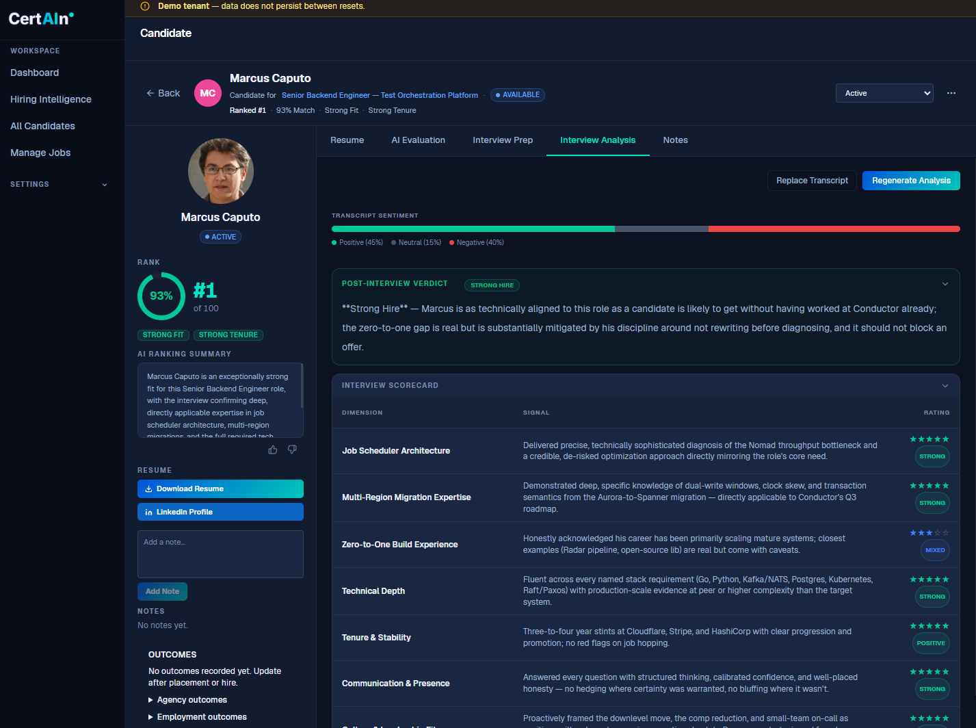The image size is (976, 728).
Task: Click the Tenure & Stability row label
Action: point(376,638)
